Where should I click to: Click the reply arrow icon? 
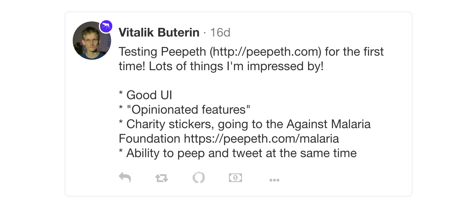click(x=125, y=177)
